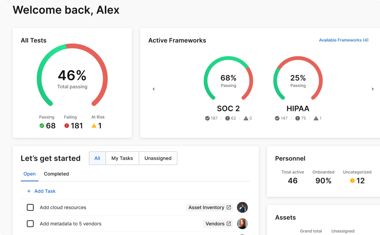
Task: Check the Add cloud resources task checkbox
Action: [x=30, y=207]
